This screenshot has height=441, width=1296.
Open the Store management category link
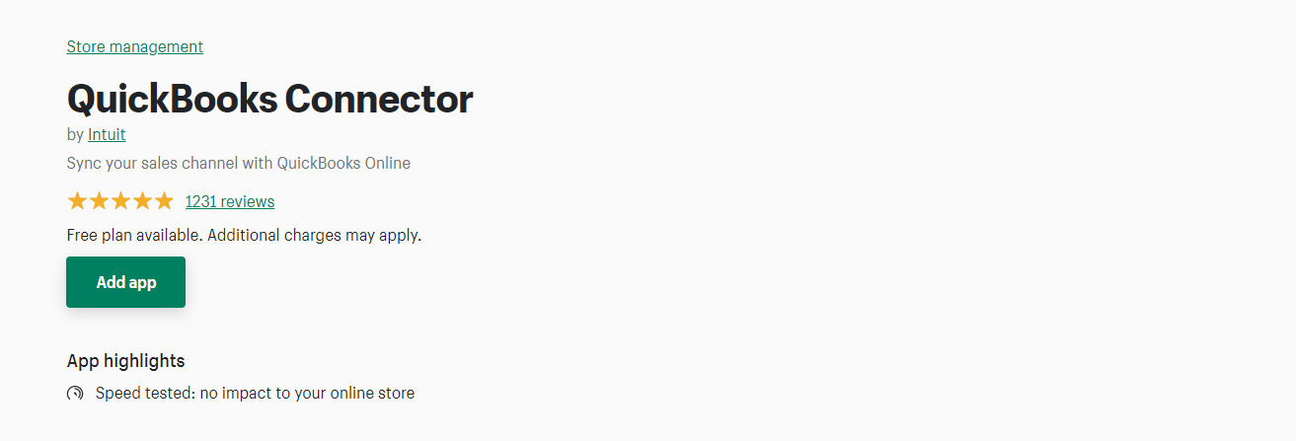click(134, 46)
